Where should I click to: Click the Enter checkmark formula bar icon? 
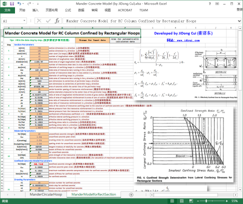(x=48, y=21)
